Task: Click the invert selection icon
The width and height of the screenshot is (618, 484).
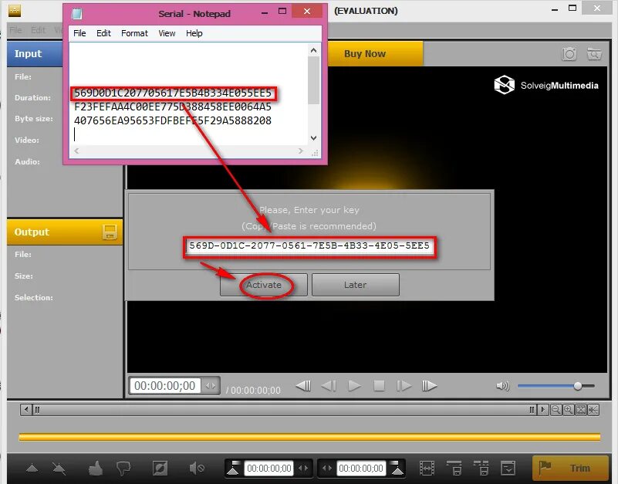Action: coord(160,469)
